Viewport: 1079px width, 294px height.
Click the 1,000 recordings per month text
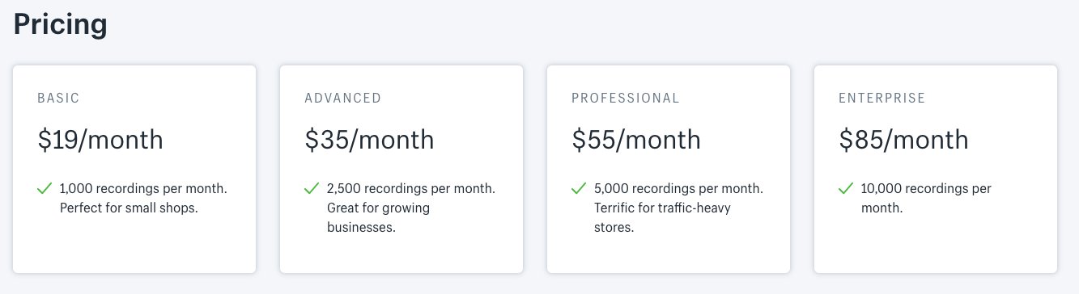point(143,189)
